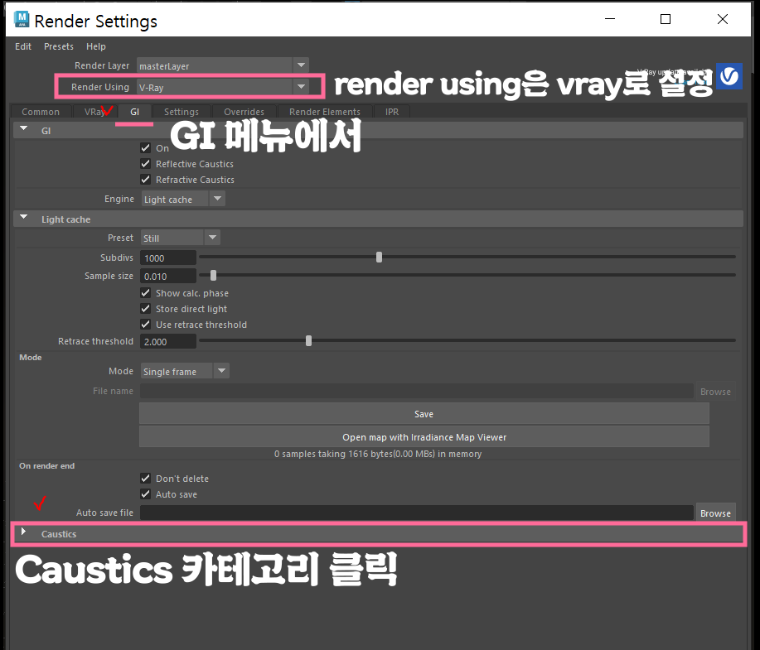
Task: Select the GI tab
Action: (x=135, y=112)
